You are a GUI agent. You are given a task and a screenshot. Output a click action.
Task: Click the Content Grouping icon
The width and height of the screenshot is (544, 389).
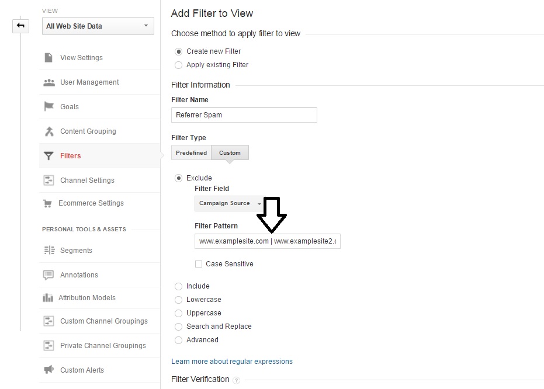point(49,131)
